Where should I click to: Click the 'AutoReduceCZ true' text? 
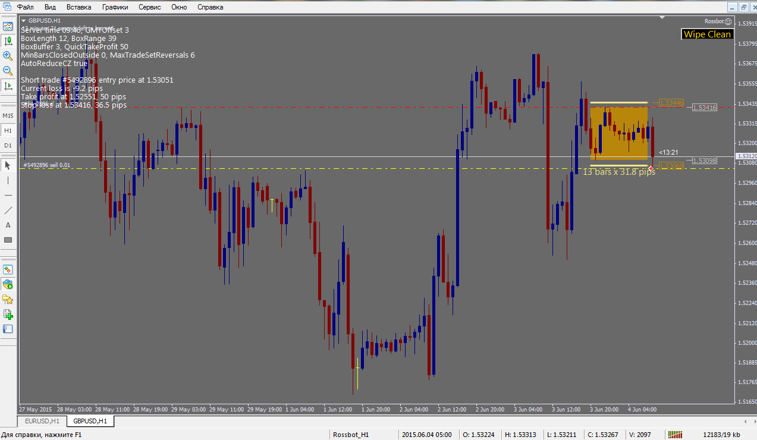click(54, 63)
